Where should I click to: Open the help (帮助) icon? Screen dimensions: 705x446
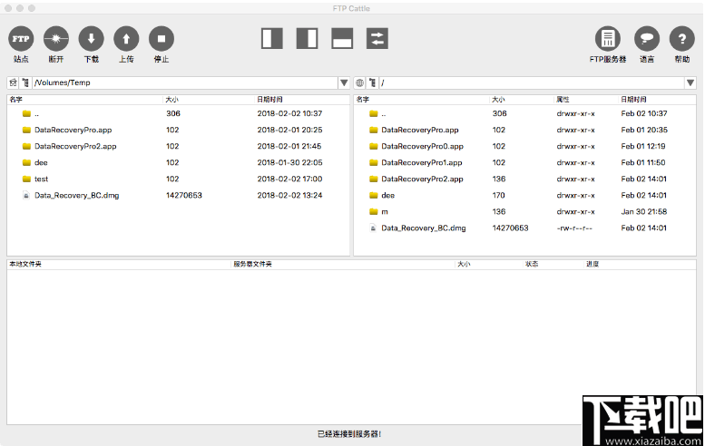(682, 39)
